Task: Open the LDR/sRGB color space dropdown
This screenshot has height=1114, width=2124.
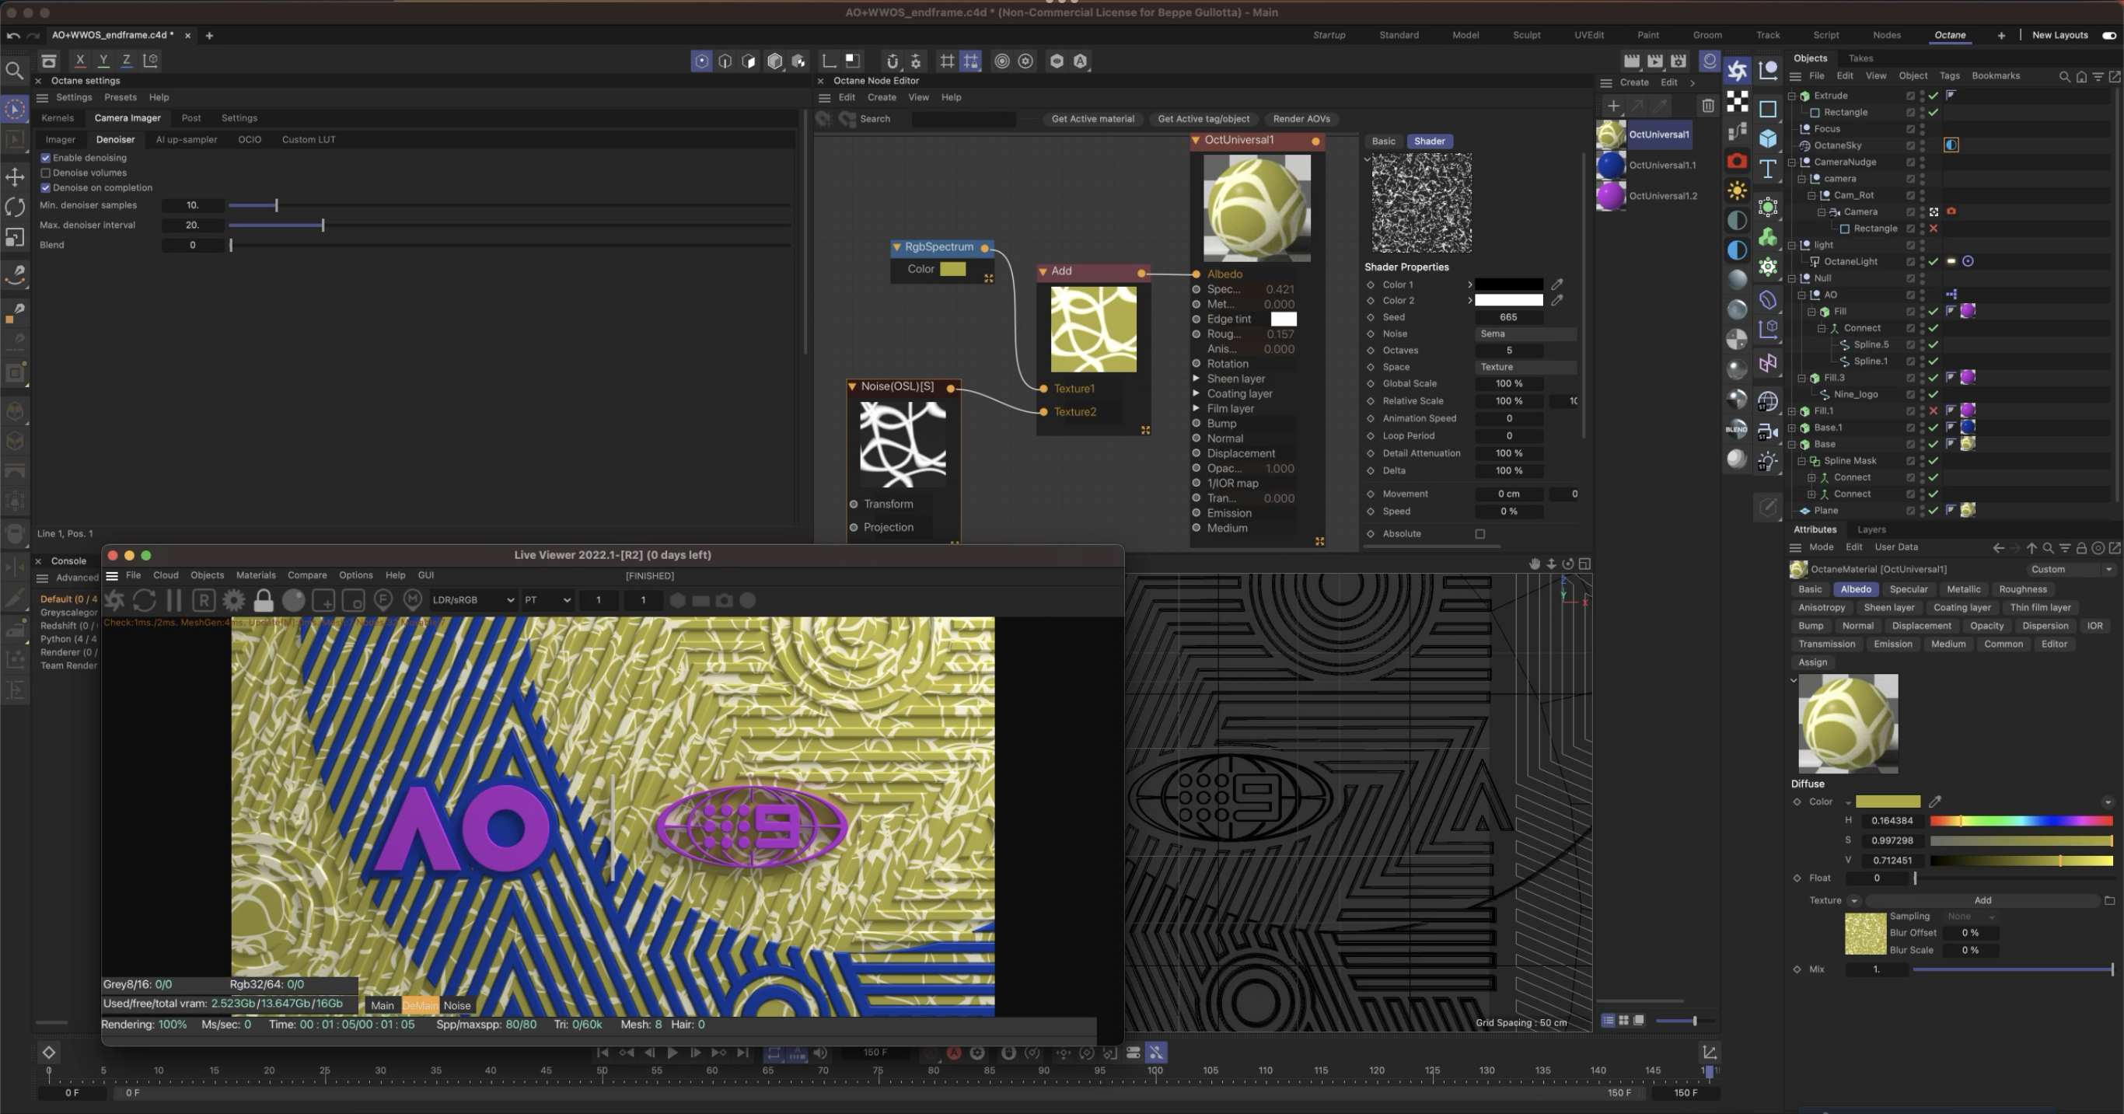Action: (x=473, y=600)
